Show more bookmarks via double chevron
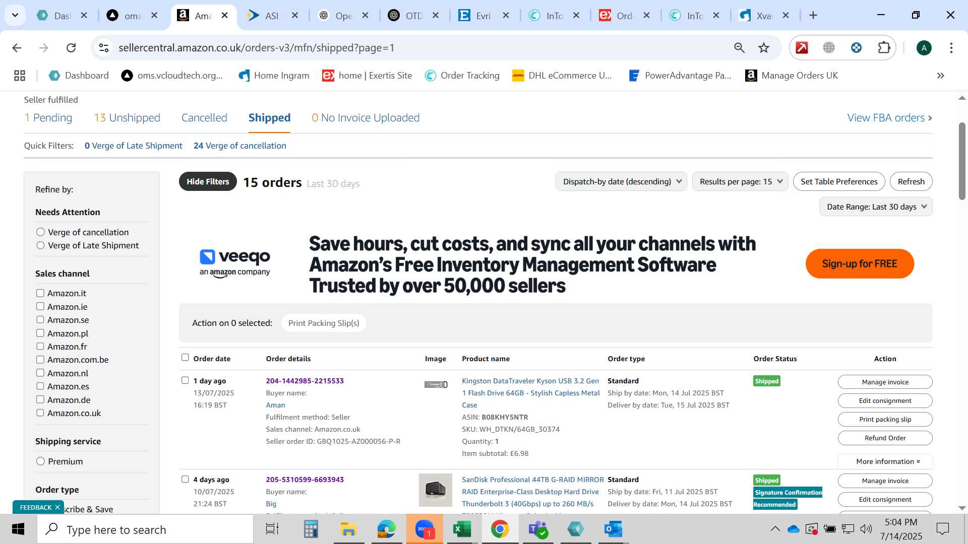Viewport: 968px width, 544px height. coord(940,76)
